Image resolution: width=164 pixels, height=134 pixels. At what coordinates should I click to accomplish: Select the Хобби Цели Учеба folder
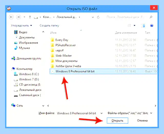(x=68, y=66)
